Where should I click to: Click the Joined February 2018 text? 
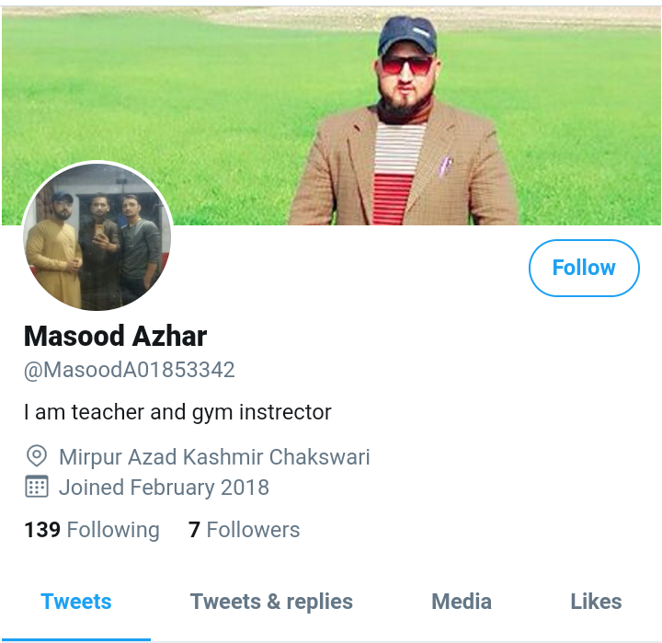pos(164,488)
